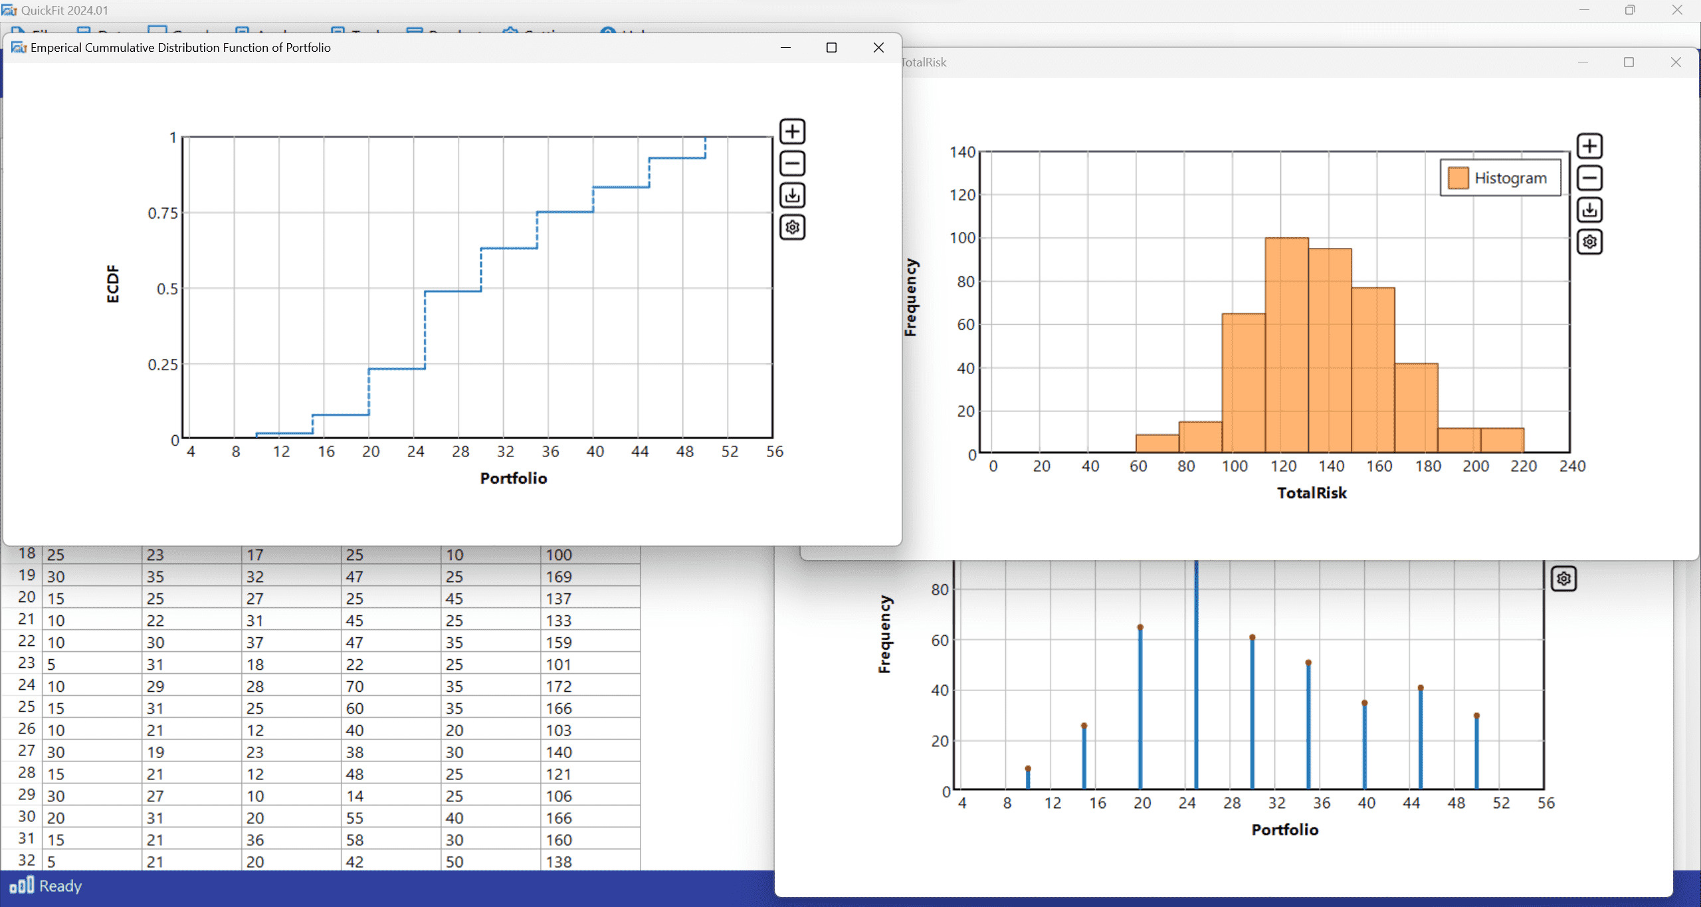Select row header 18 in data table
1701x907 pixels.
tap(22, 554)
